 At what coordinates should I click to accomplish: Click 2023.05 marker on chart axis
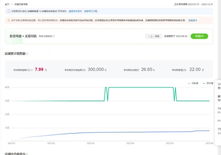[170, 143]
